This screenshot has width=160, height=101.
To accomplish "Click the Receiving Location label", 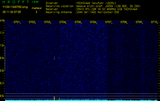I will 60,6.
